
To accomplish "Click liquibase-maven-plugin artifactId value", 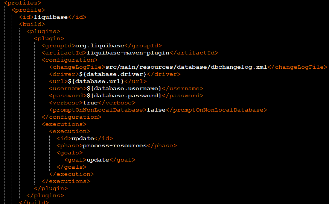I will pyautogui.click(x=128, y=53).
